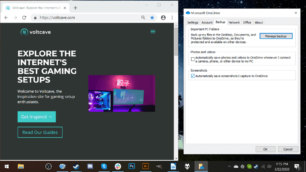Open the fox-head app on taskbar
The width and height of the screenshot is (306, 172).
tap(187, 166)
